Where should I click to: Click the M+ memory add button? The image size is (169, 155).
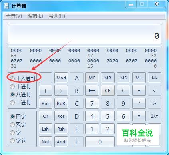point(139,78)
